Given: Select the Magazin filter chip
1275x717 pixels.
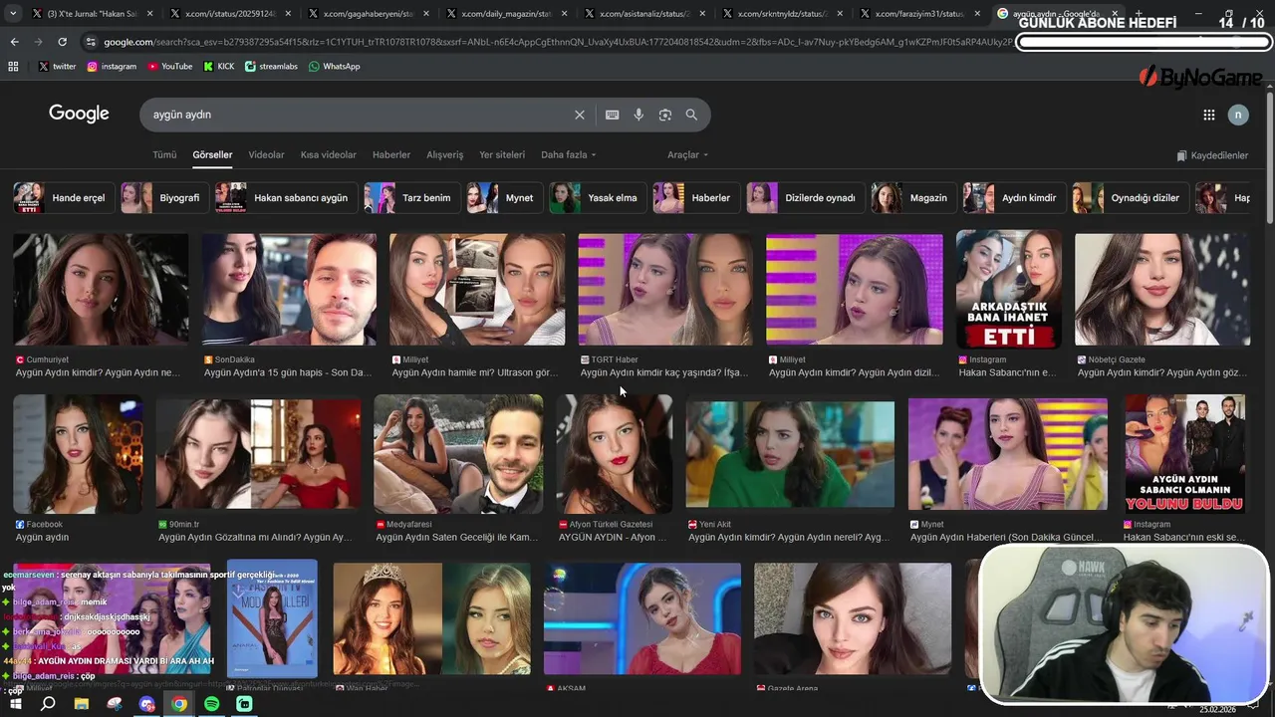Looking at the screenshot, I should click(x=914, y=197).
